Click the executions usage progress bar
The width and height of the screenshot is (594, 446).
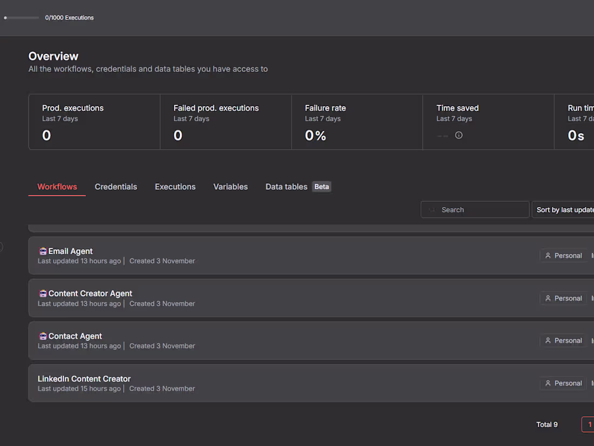pyautogui.click(x=22, y=18)
